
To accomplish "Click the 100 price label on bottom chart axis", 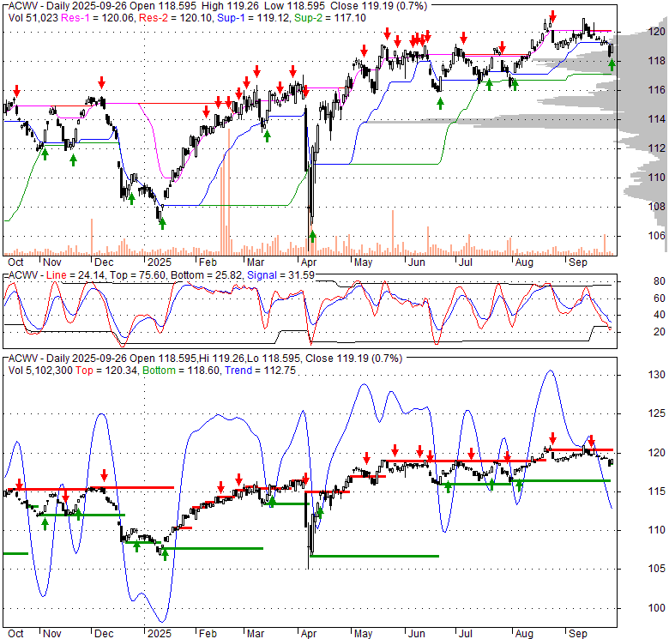I will click(657, 608).
